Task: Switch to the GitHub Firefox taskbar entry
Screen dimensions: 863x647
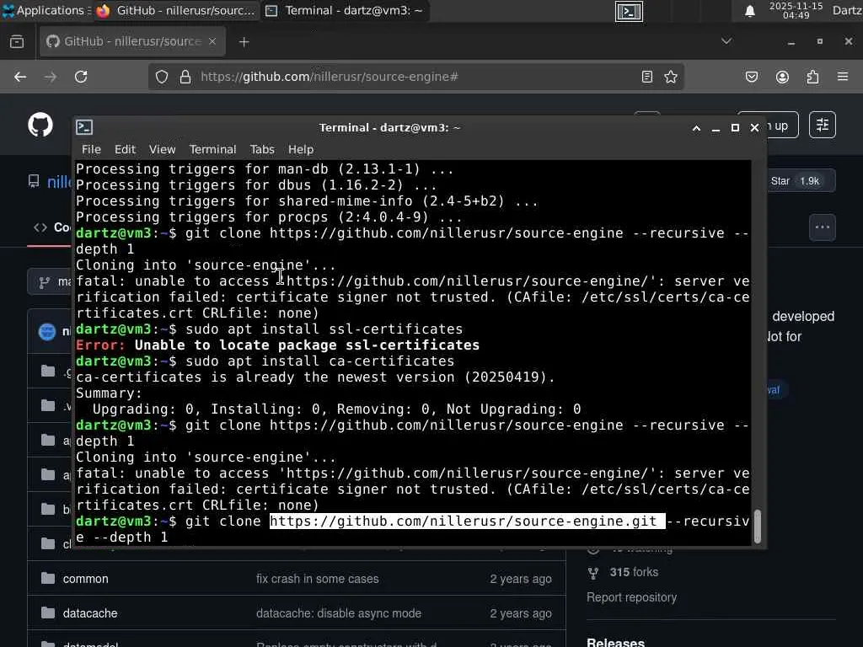Action: point(175,10)
